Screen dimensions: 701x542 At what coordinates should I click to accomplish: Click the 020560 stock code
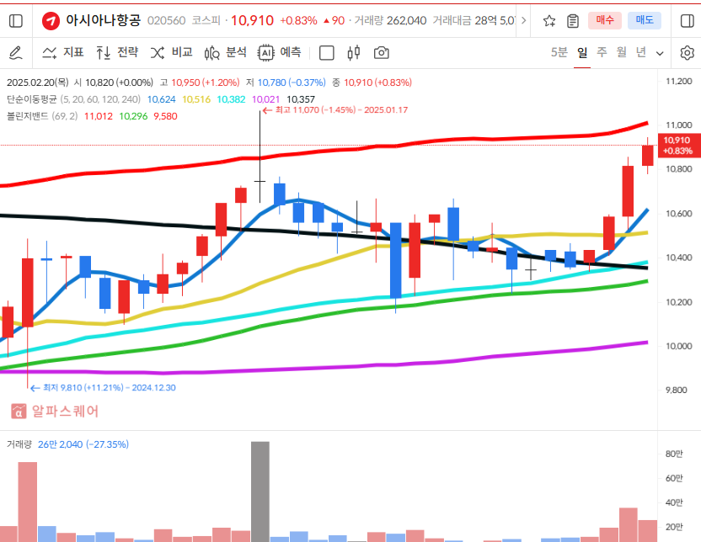tap(166, 20)
